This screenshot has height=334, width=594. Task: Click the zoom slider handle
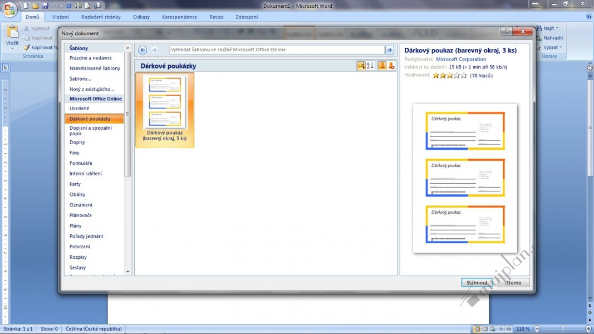point(563,328)
